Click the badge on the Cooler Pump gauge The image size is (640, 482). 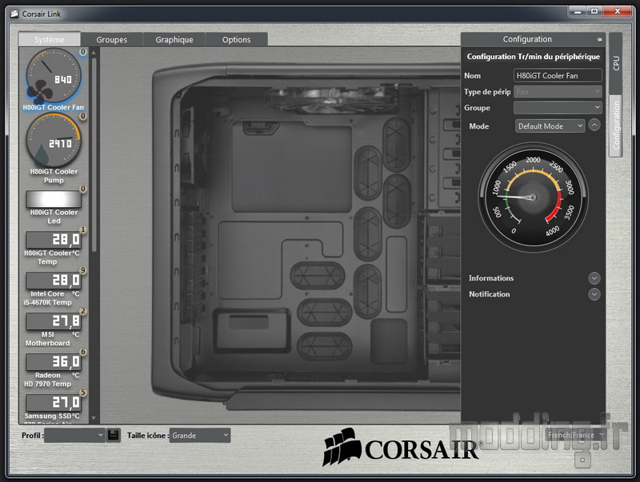pos(83,116)
